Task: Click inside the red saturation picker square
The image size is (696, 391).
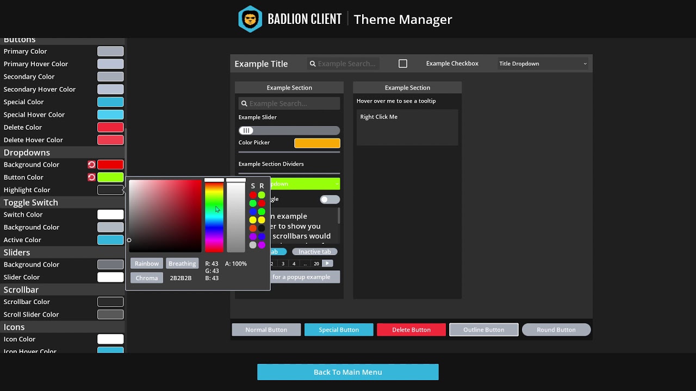Action: (x=165, y=216)
